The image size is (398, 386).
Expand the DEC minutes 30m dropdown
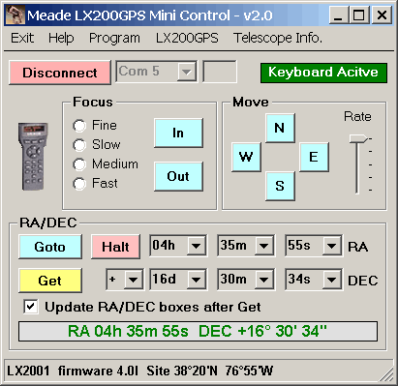(263, 280)
